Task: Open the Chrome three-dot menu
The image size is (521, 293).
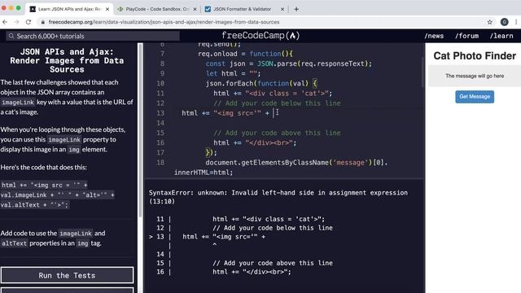Action: point(515,22)
